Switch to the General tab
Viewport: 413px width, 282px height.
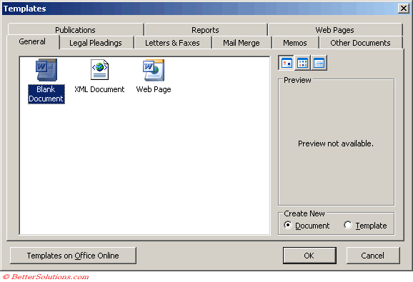click(x=32, y=41)
